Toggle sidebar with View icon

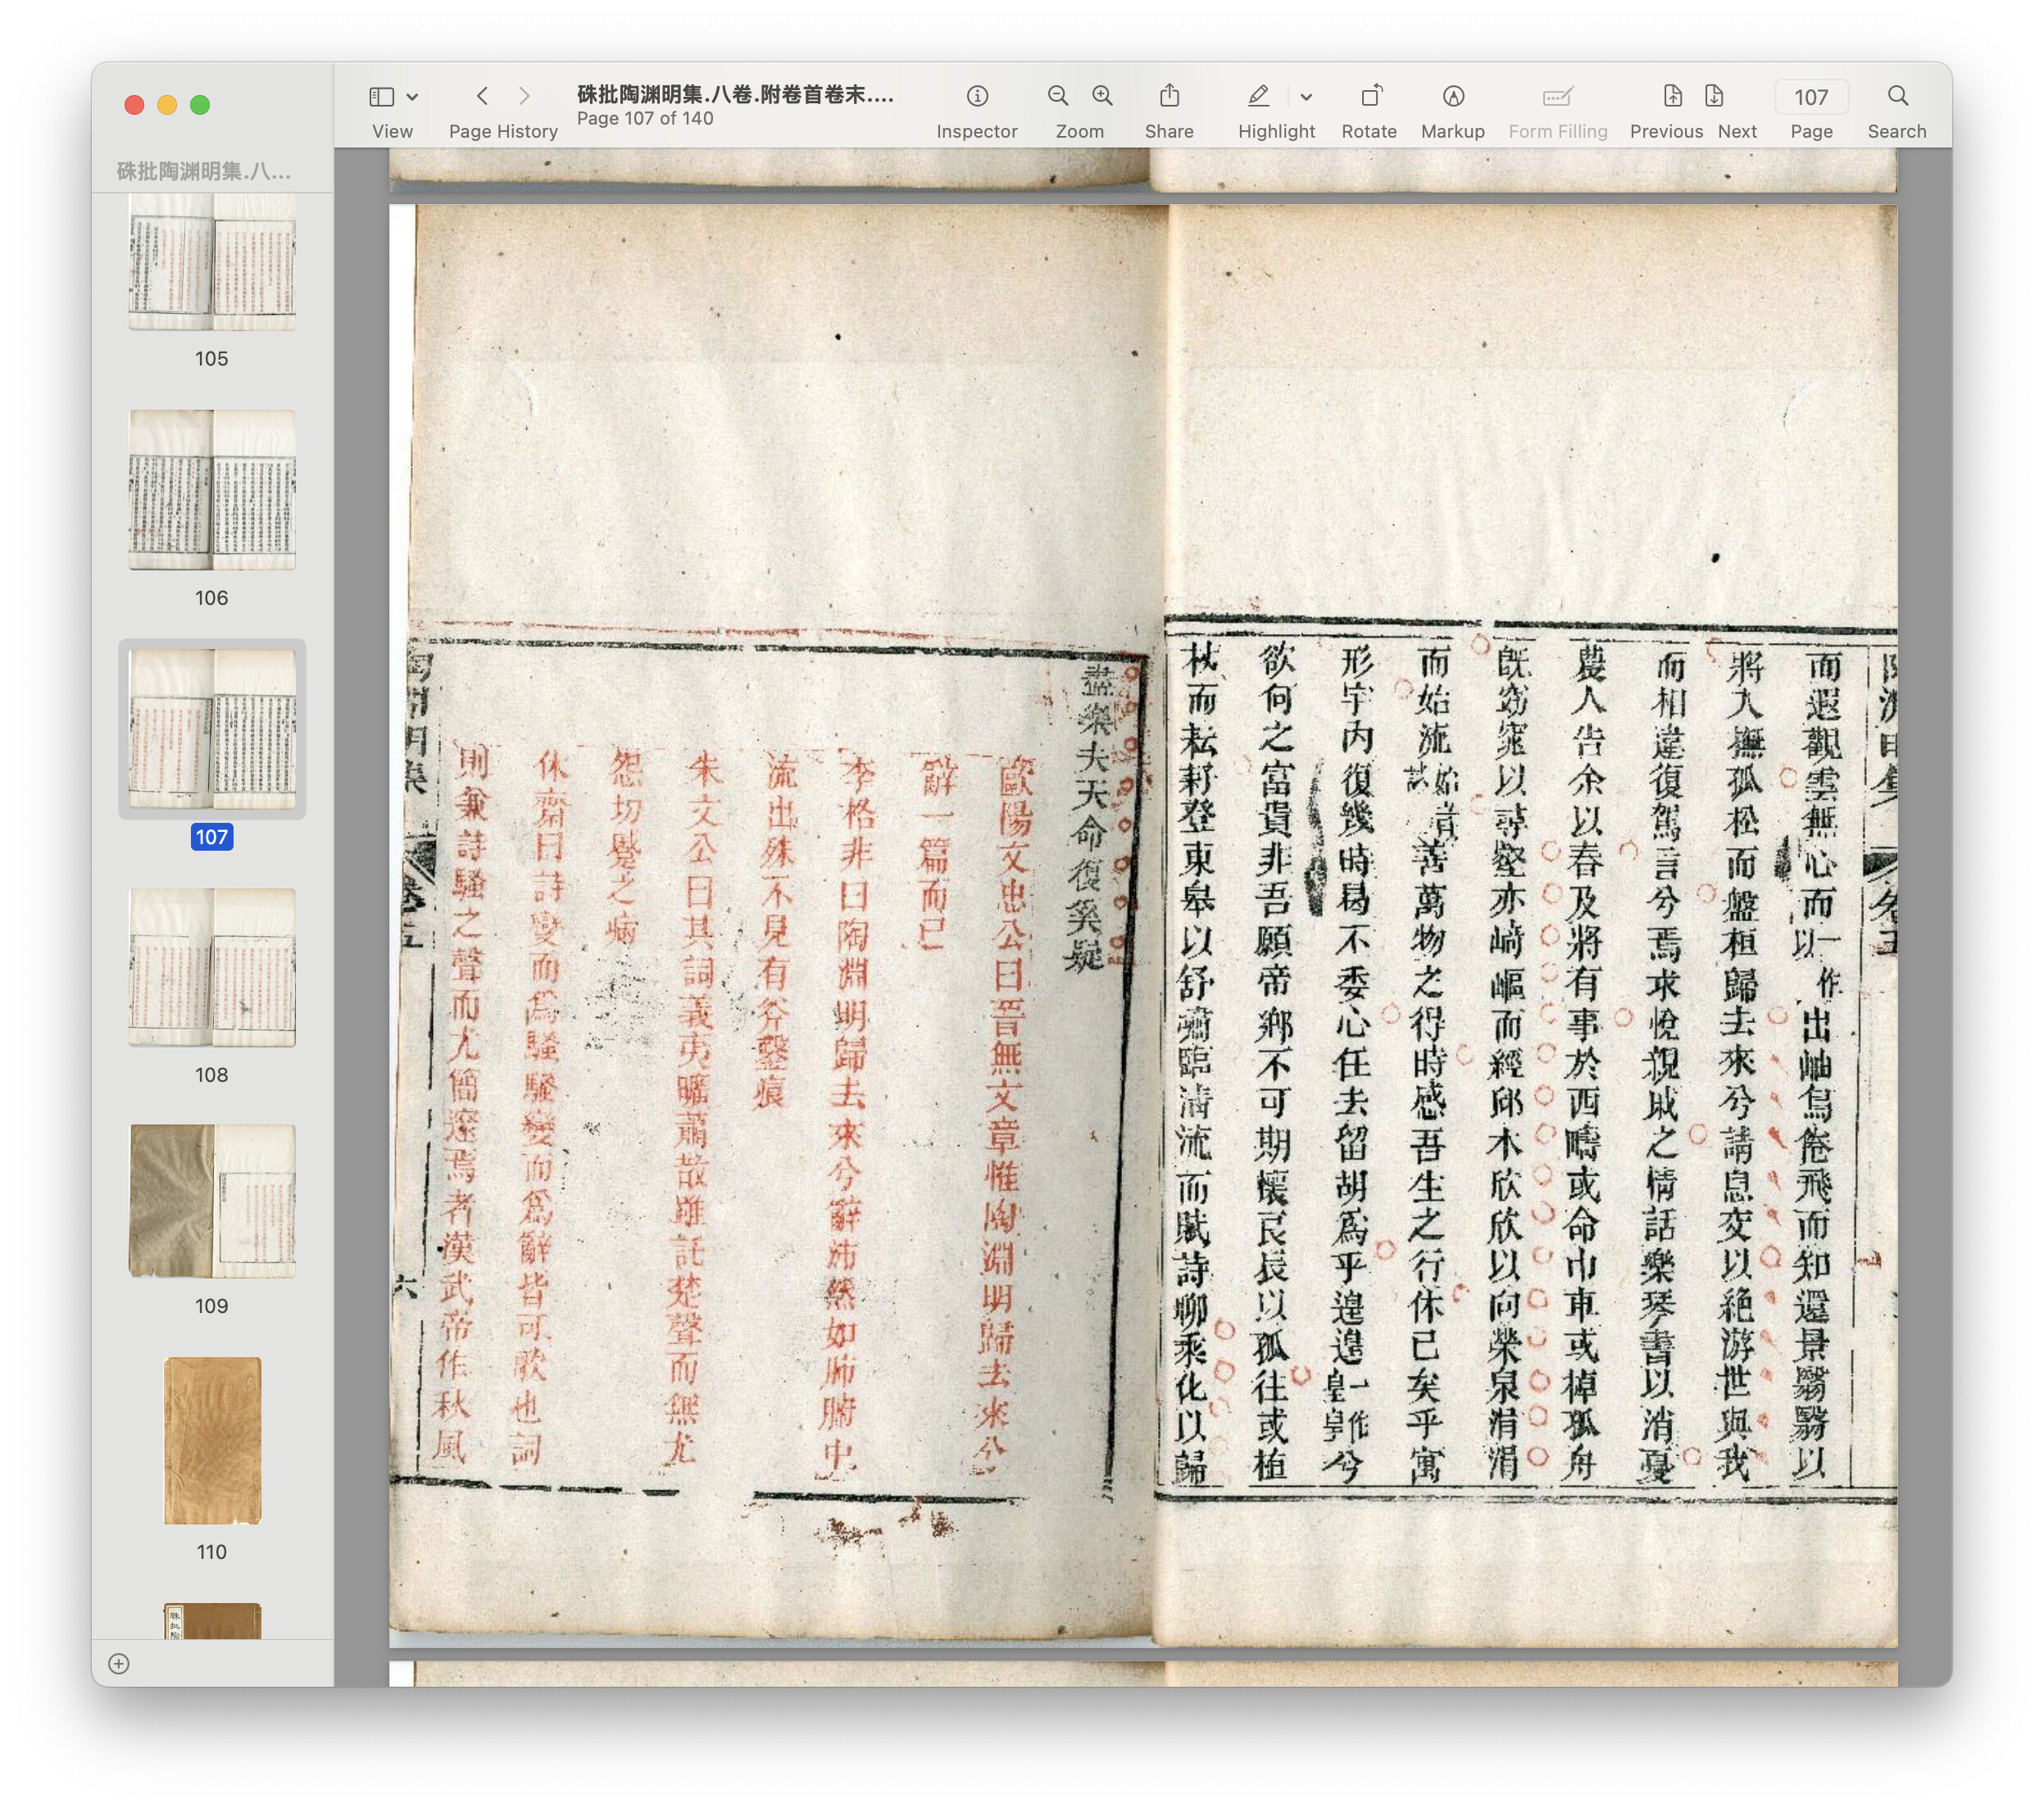382,96
